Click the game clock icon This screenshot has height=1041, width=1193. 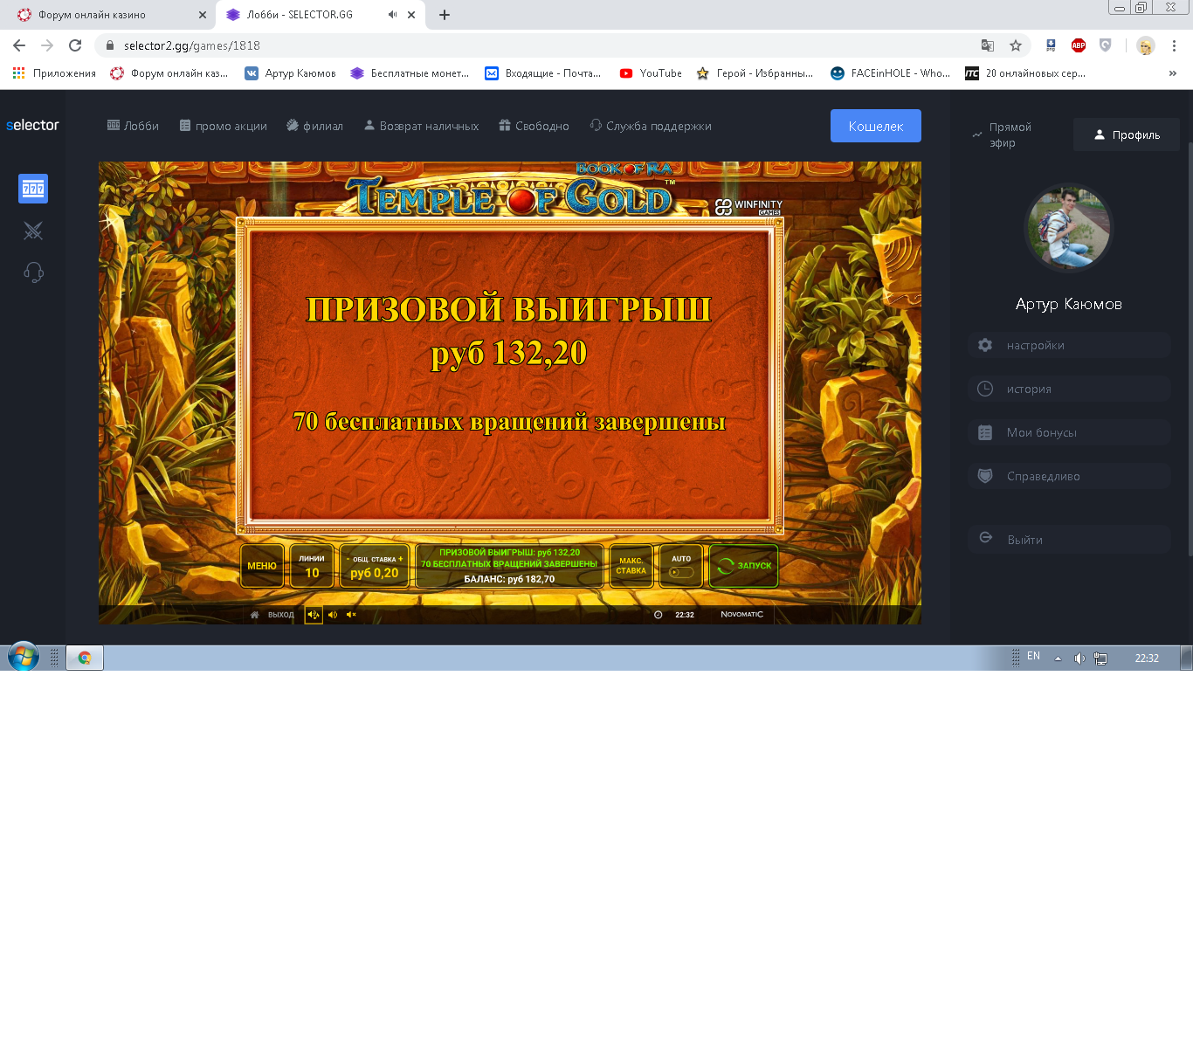[x=659, y=615]
